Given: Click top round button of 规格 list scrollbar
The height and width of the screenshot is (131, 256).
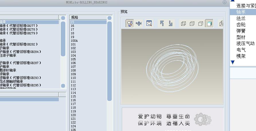Looking at the screenshot, I should [110, 18].
